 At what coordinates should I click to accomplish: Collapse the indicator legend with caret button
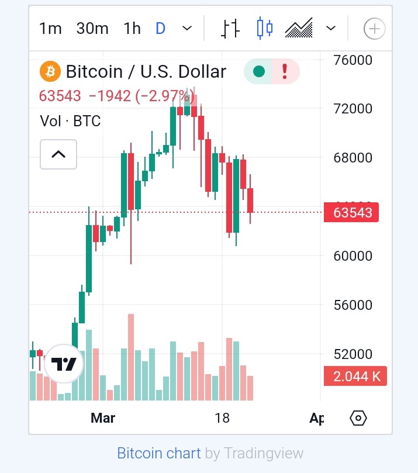coord(58,154)
